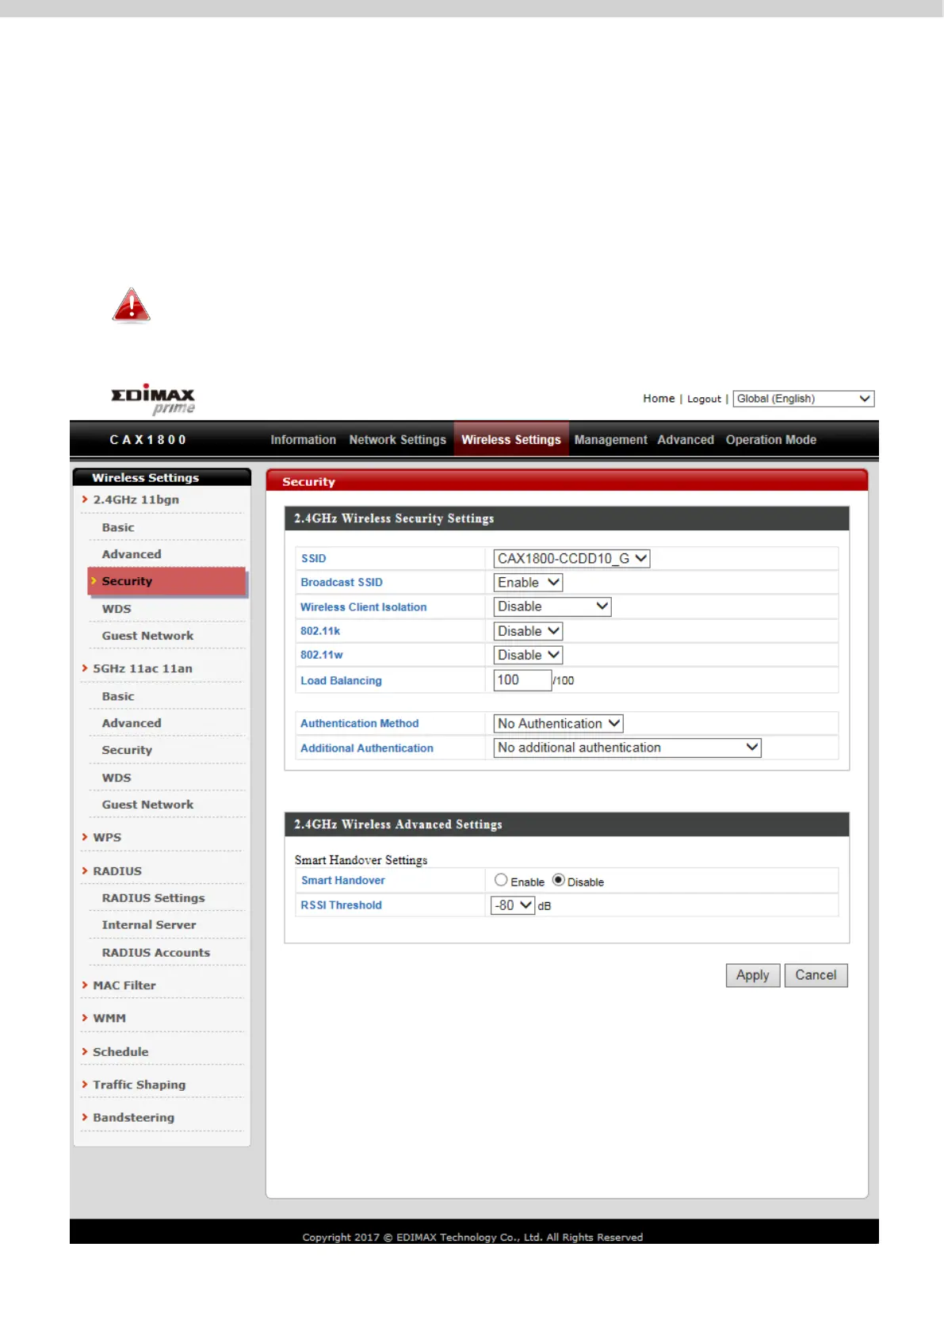The width and height of the screenshot is (944, 1335).
Task: Click the Edimax prime logo
Action: [x=153, y=400]
